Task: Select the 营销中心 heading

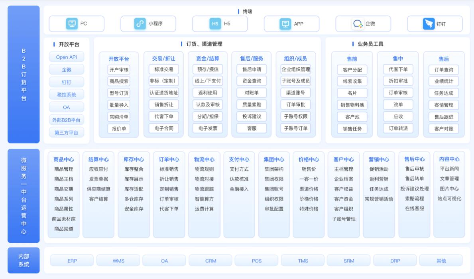Action: tap(379, 159)
